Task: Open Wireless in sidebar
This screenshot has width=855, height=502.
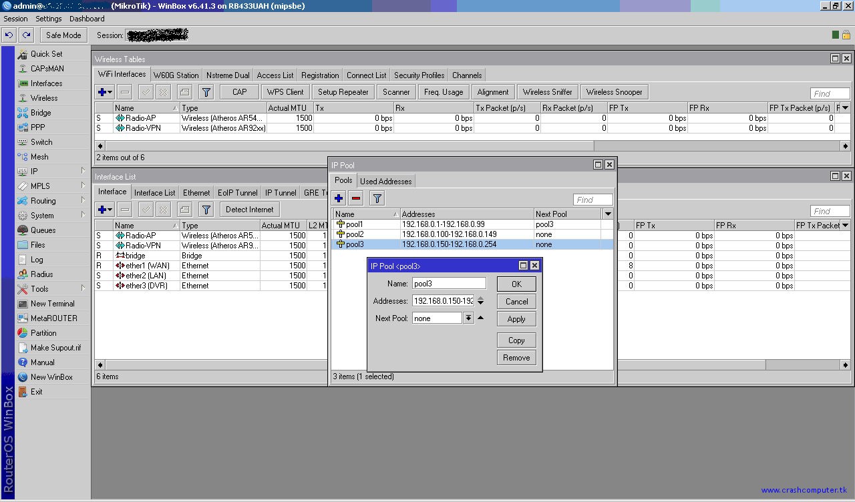Action: coord(53,97)
